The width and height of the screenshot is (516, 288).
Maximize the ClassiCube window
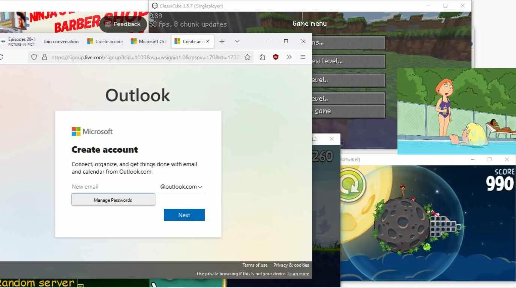point(445,6)
